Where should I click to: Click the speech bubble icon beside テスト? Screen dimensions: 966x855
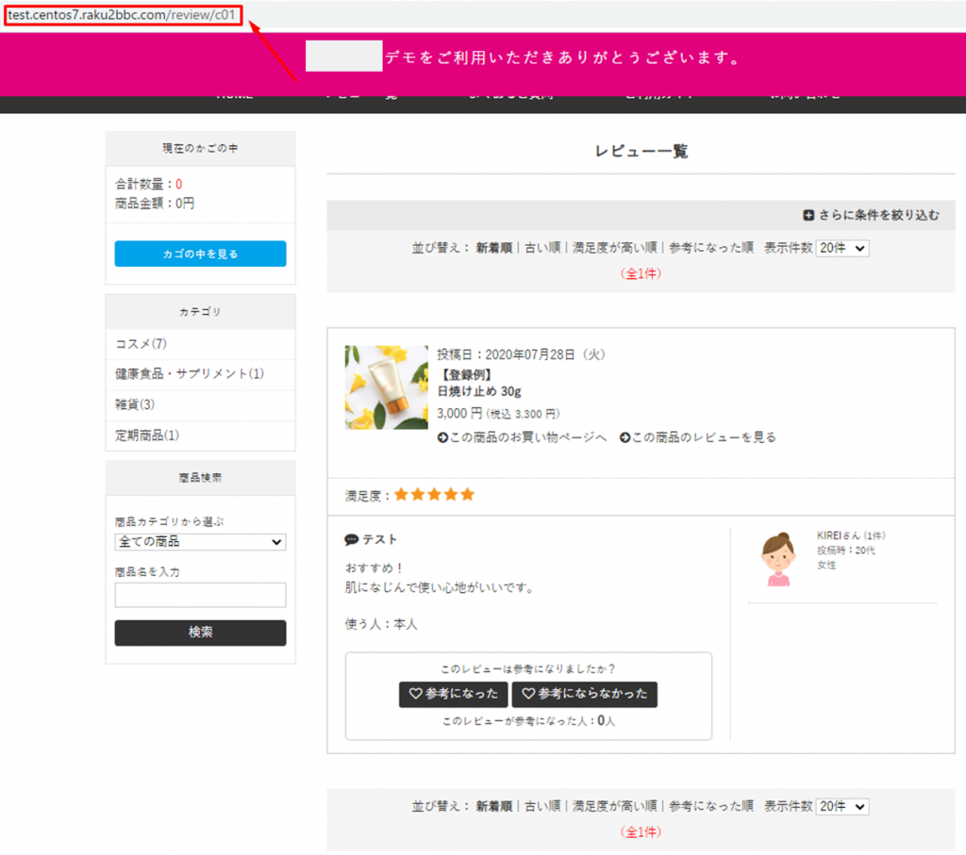click(352, 540)
